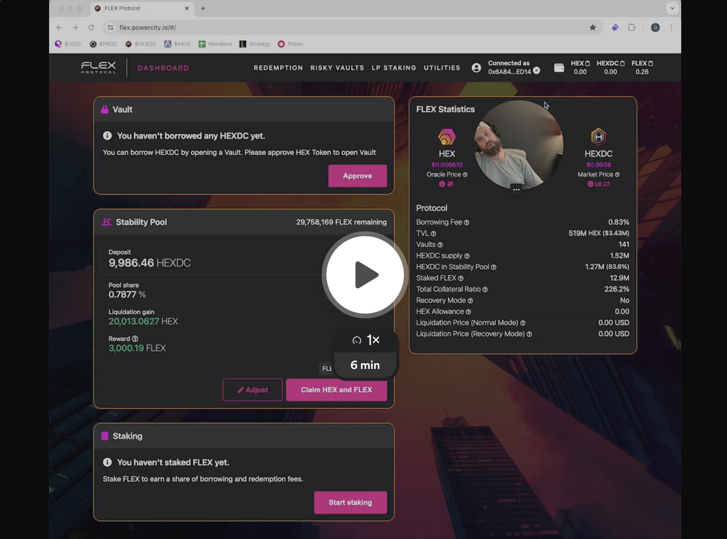Screen dimensions: 727x539
Task: Open LP STAKING in the nav bar
Action: coord(394,68)
